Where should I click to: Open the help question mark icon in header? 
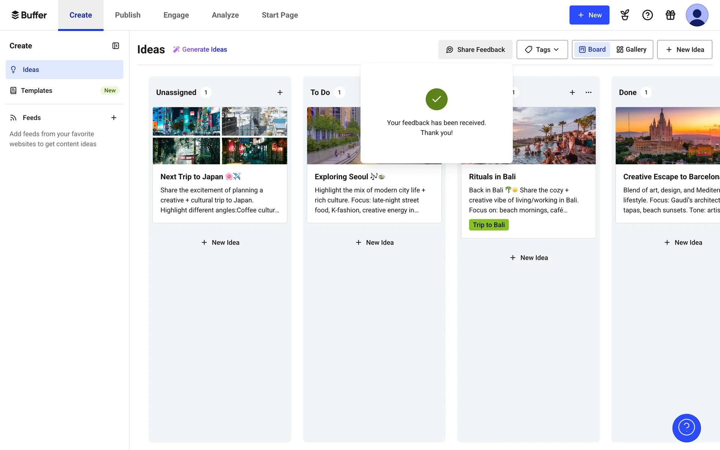click(x=647, y=15)
